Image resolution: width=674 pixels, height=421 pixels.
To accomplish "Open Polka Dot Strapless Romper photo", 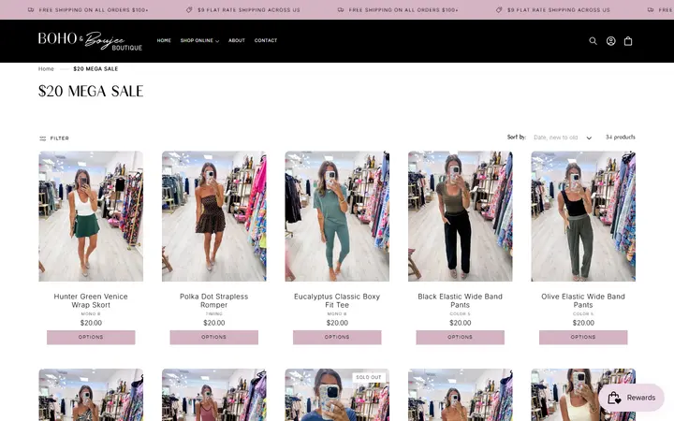I will point(213,216).
